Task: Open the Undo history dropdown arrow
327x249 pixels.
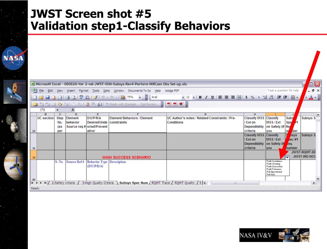Action: [107, 97]
